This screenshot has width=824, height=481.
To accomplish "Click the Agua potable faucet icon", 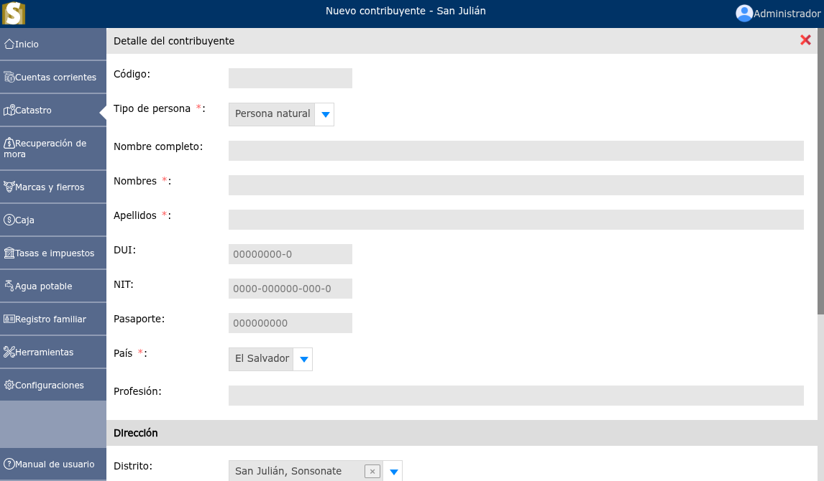I will click(9, 286).
